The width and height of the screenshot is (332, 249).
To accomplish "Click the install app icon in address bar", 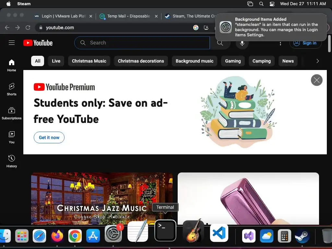I will click(x=206, y=28).
